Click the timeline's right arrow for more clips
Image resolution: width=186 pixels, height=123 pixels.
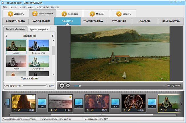181,104
